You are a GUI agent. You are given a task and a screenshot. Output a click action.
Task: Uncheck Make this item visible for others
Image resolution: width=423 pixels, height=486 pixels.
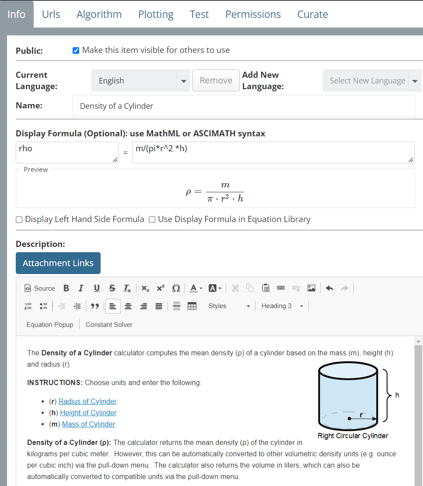click(x=76, y=50)
